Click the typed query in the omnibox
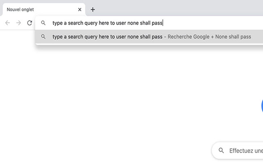Viewport: 263px width, 165px height. coord(107,23)
